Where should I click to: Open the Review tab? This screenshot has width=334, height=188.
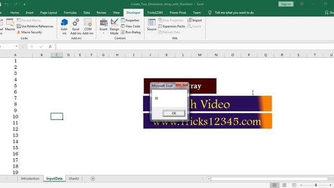pyautogui.click(x=101, y=13)
